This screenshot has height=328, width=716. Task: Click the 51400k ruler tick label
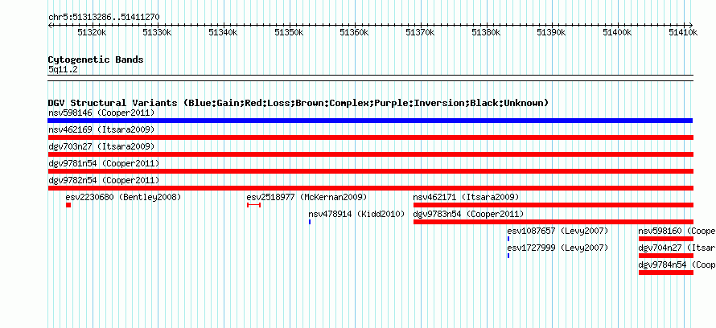(618, 32)
